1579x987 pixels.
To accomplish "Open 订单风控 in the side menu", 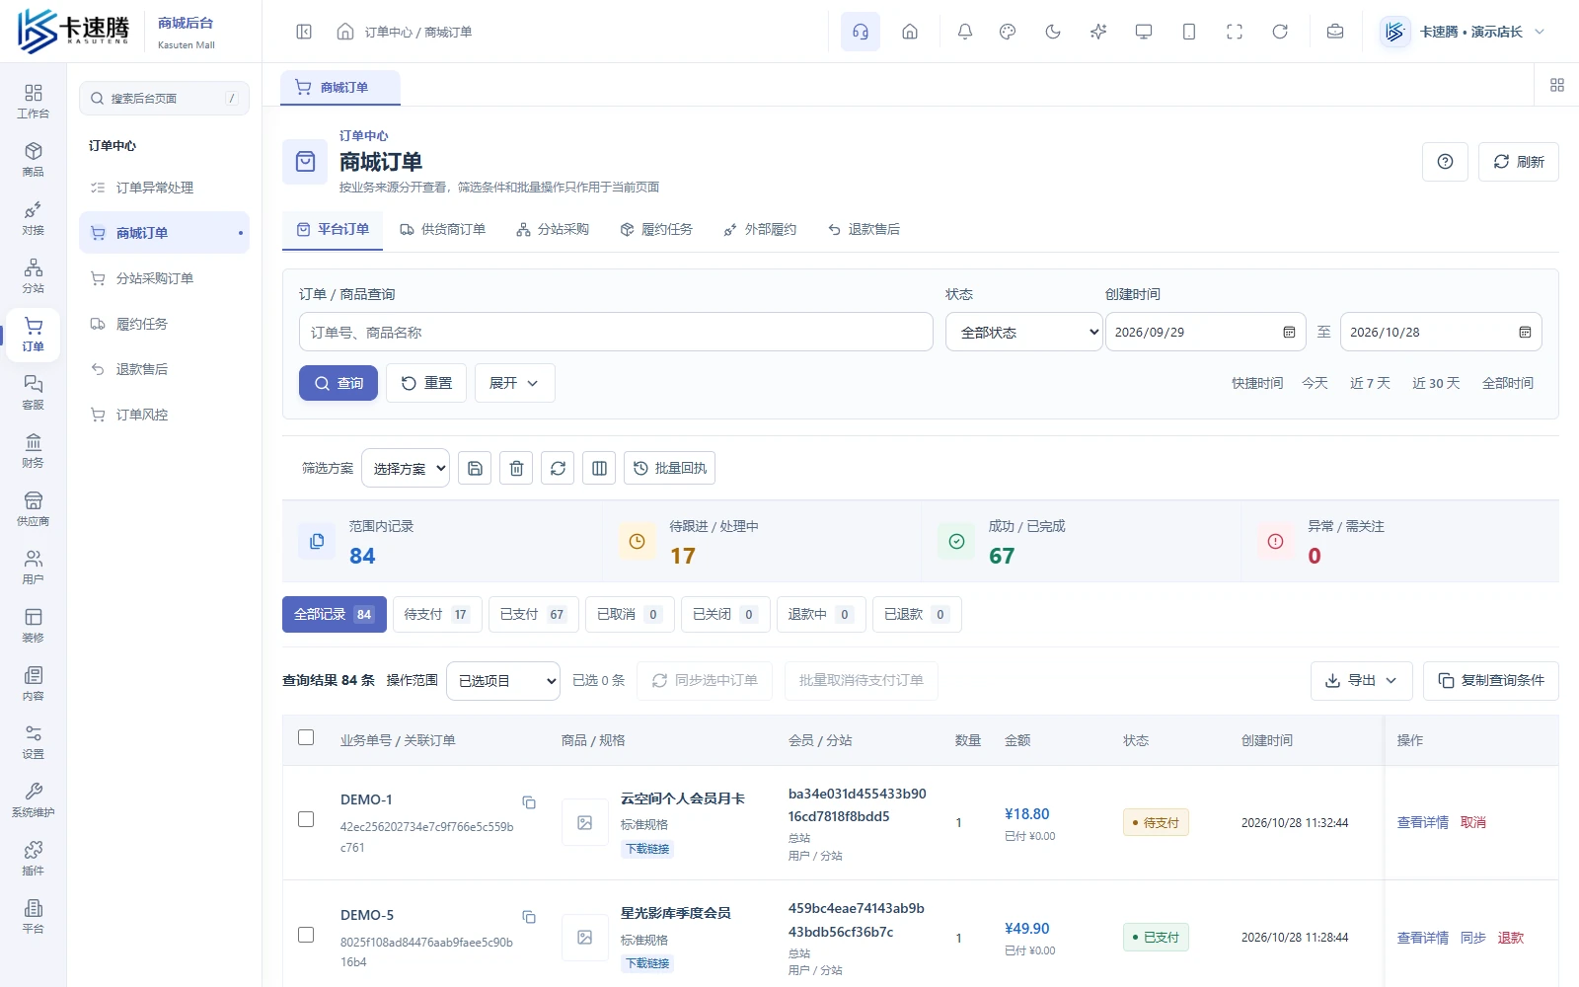I will 164,415.
